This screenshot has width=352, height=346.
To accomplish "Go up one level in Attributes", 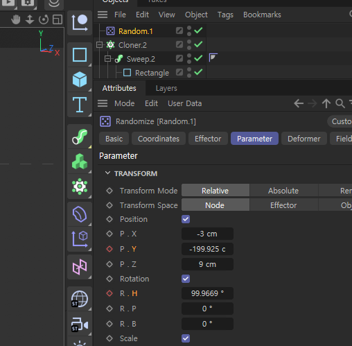I will [326, 103].
